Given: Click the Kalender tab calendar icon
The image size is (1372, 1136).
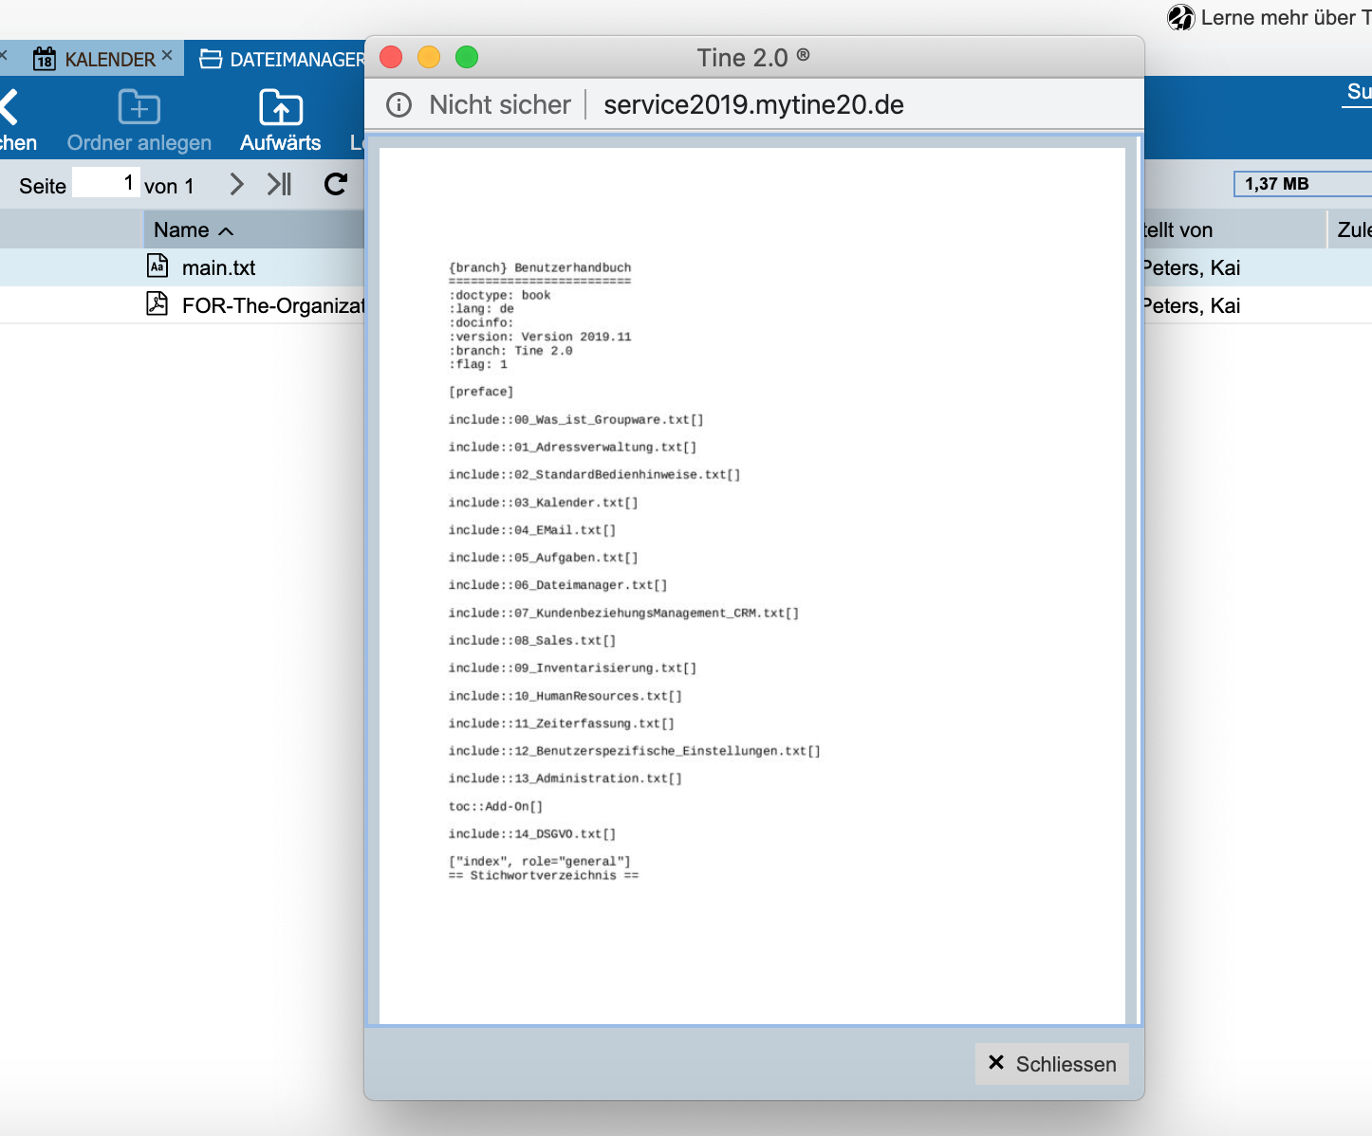Looking at the screenshot, I should click(45, 59).
